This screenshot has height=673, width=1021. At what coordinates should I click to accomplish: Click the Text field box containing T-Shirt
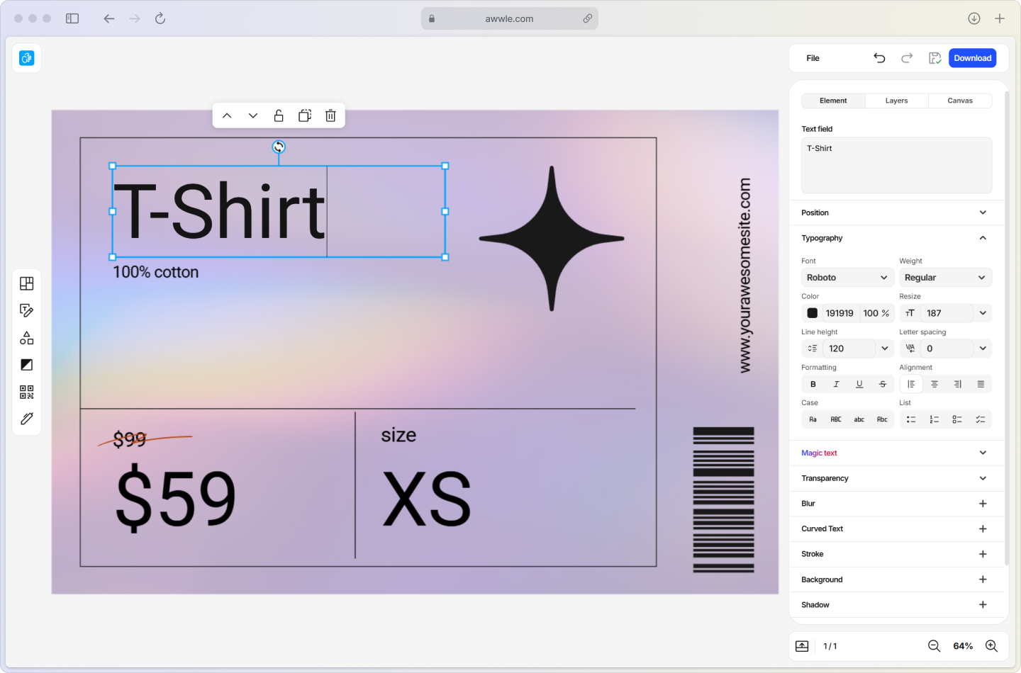[x=896, y=165]
